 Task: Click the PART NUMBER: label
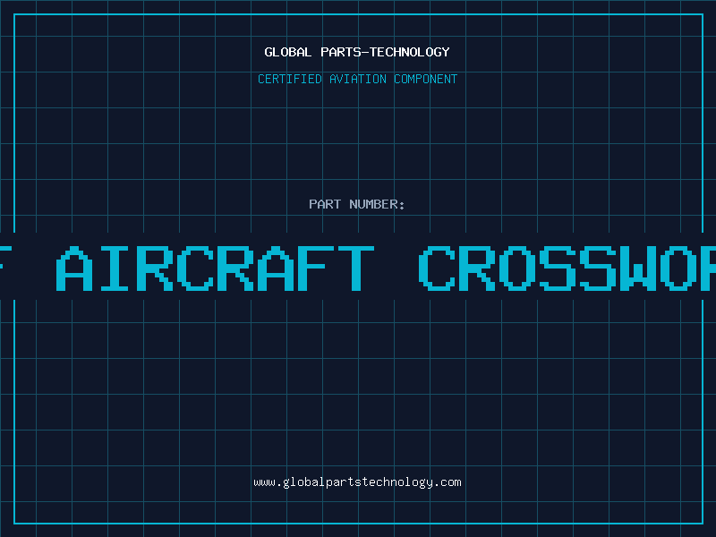point(356,204)
